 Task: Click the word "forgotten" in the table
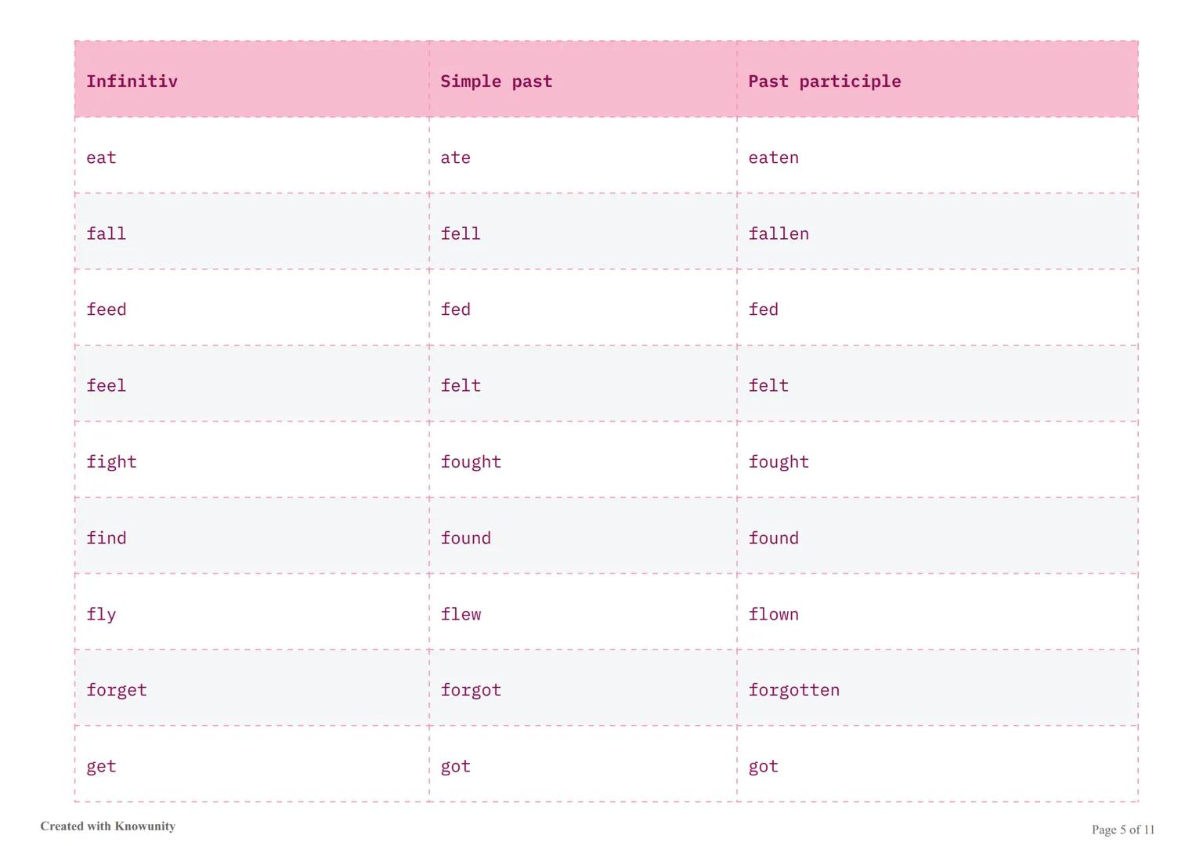point(793,690)
